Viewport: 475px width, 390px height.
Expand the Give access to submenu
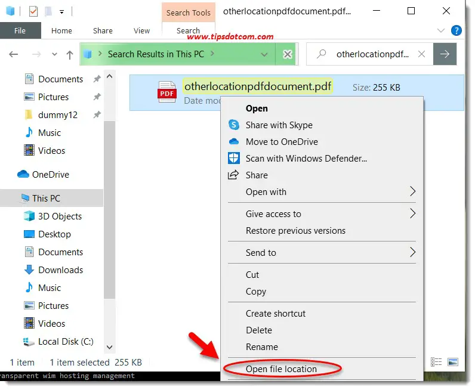322,214
